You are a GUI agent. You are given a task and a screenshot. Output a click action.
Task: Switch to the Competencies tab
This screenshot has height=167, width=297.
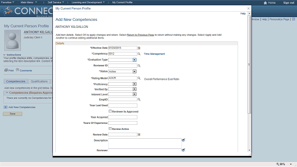pyautogui.click(x=16, y=82)
